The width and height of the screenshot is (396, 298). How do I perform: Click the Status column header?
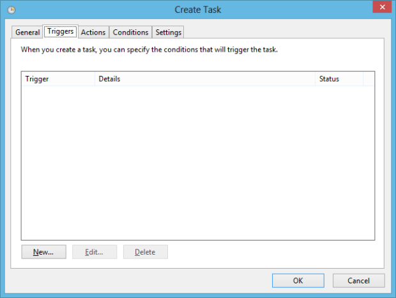pyautogui.click(x=339, y=78)
